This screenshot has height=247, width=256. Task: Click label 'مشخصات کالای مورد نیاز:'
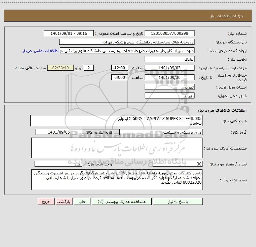pos(225,148)
